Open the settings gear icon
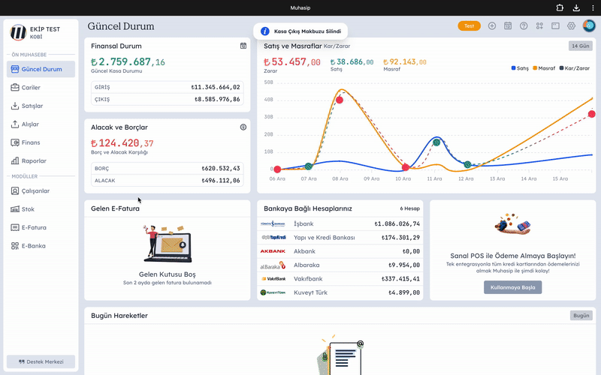This screenshot has height=375, width=601. coord(571,25)
